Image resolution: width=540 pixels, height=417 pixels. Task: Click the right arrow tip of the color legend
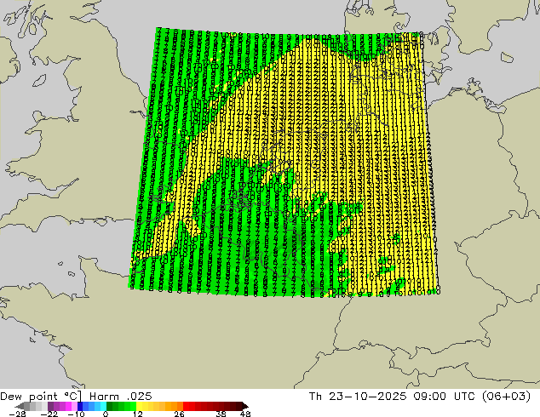click(247, 406)
